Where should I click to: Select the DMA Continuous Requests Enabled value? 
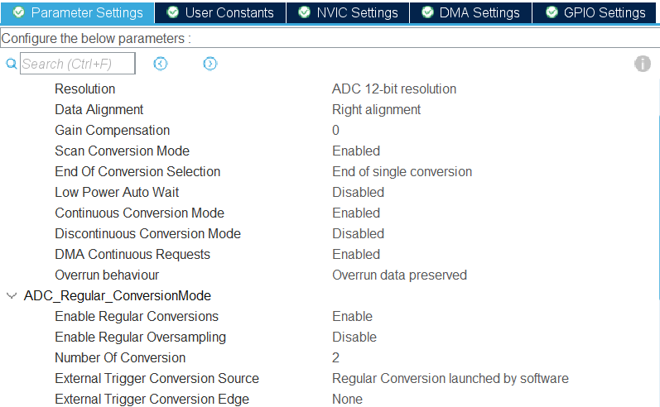click(356, 254)
